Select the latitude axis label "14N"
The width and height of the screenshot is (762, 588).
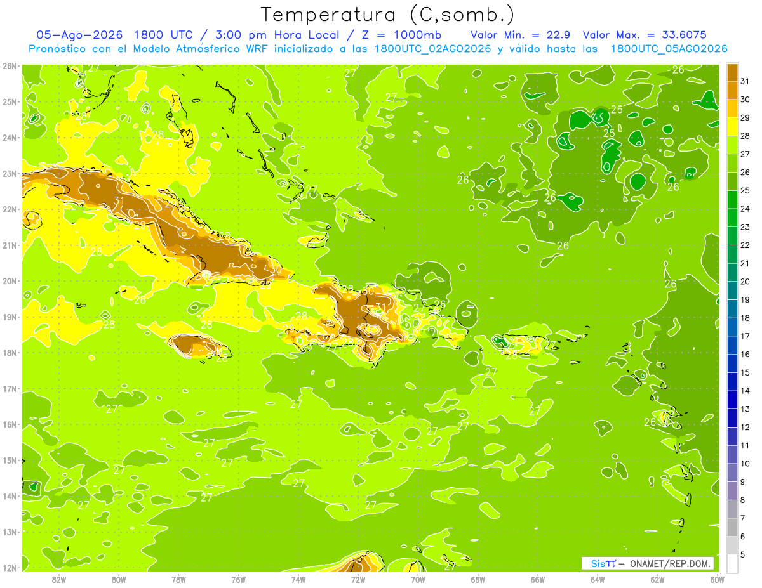[x=10, y=496]
